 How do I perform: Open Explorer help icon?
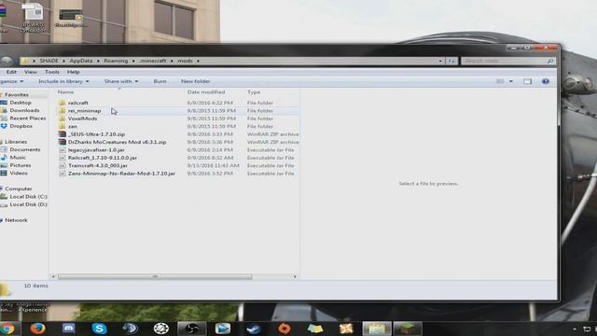click(545, 81)
